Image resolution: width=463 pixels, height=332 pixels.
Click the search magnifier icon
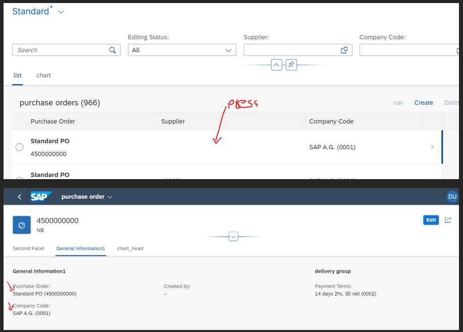(112, 50)
